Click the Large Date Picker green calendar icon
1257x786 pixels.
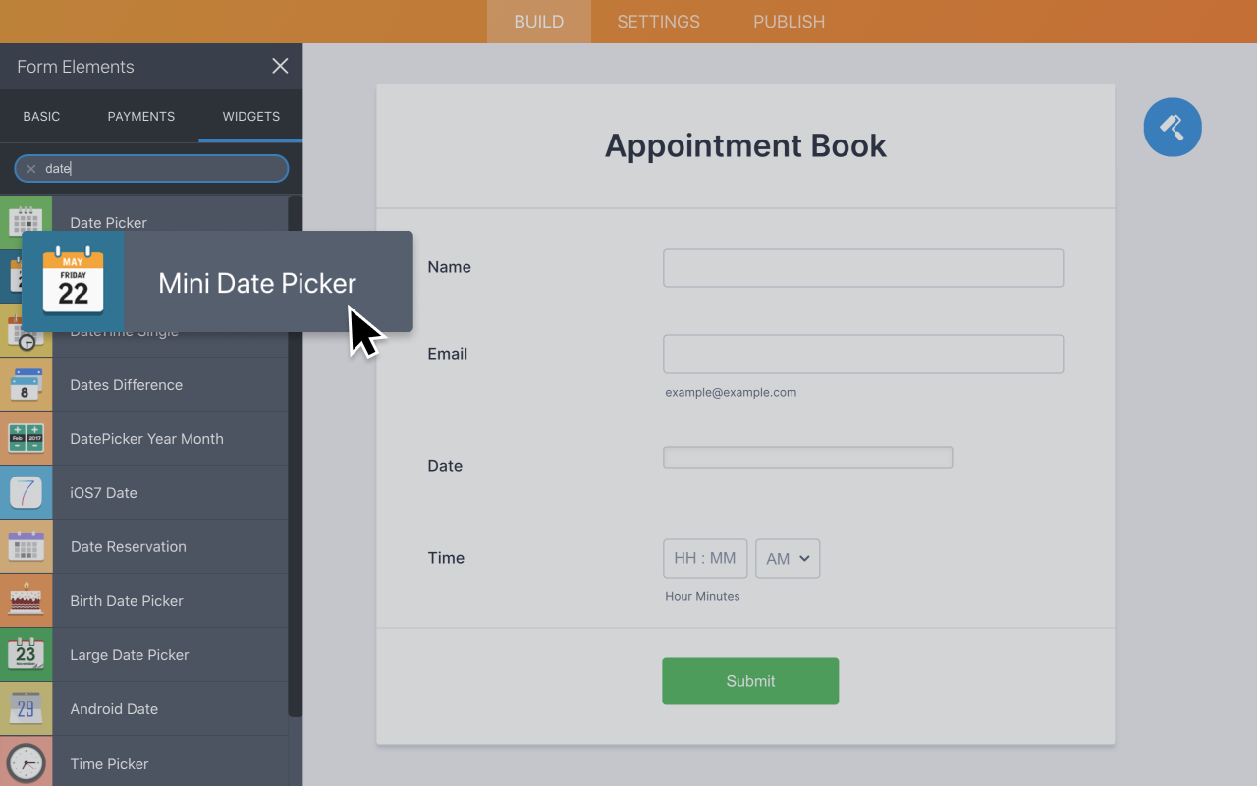[x=27, y=654]
